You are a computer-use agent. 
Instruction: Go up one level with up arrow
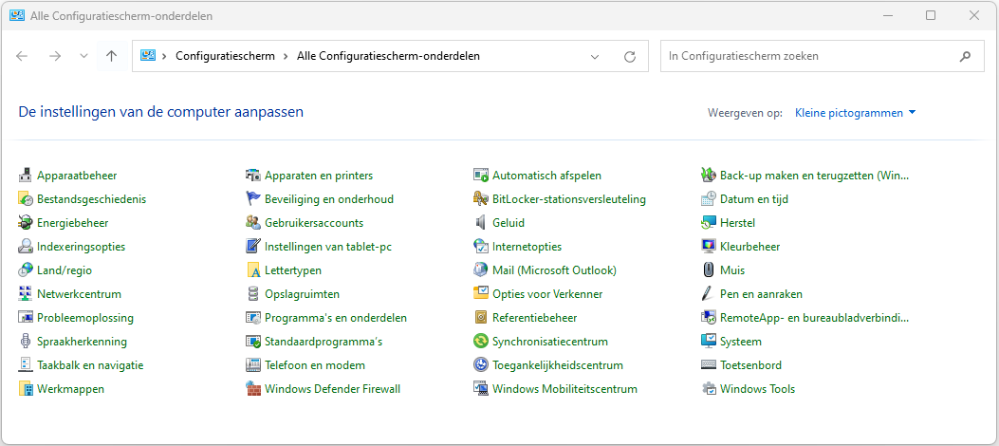pos(112,56)
